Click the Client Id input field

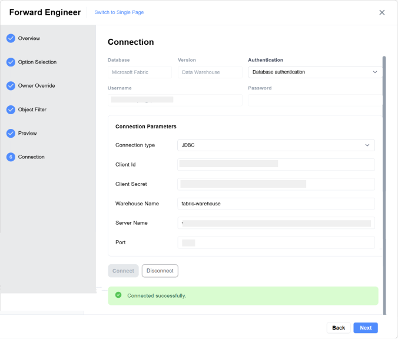(x=276, y=164)
